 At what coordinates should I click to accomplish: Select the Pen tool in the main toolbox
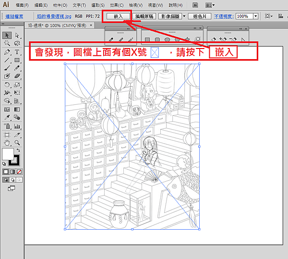click(7, 52)
